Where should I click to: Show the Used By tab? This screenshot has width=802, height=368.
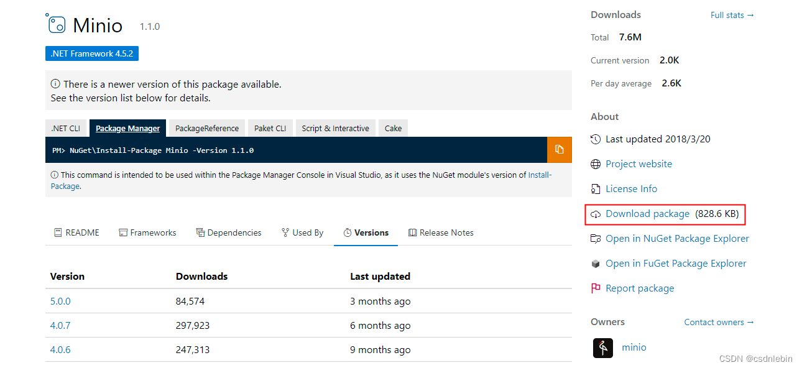point(302,232)
